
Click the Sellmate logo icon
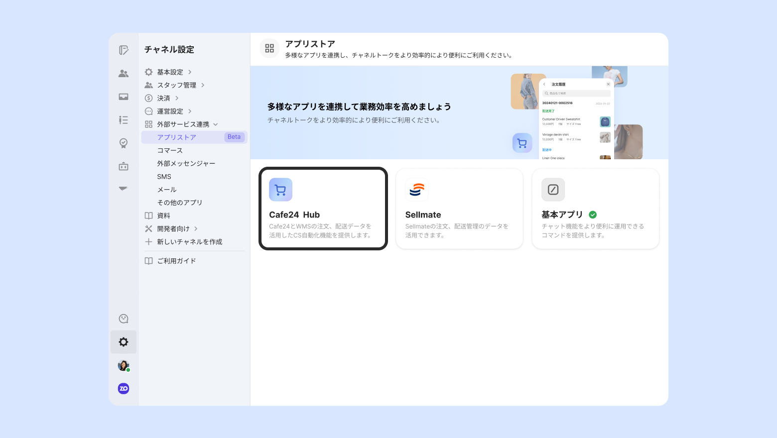(417, 190)
